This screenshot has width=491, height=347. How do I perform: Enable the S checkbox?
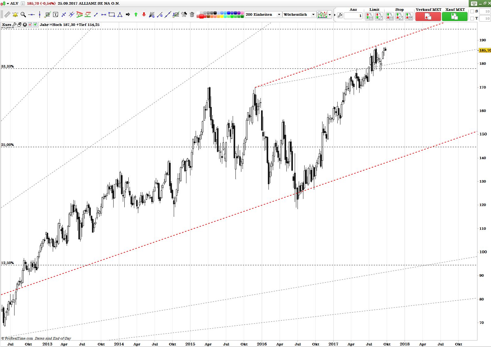point(472,11)
